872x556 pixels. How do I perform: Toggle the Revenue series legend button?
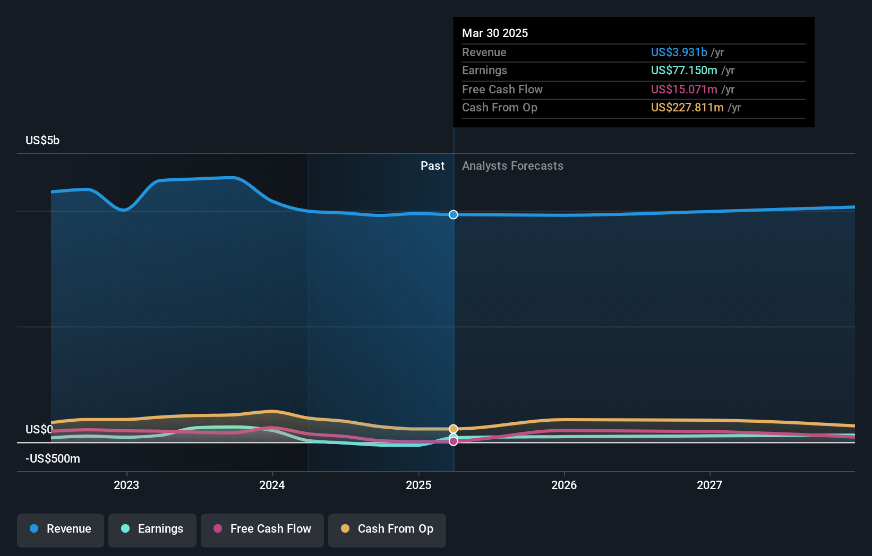pyautogui.click(x=61, y=530)
